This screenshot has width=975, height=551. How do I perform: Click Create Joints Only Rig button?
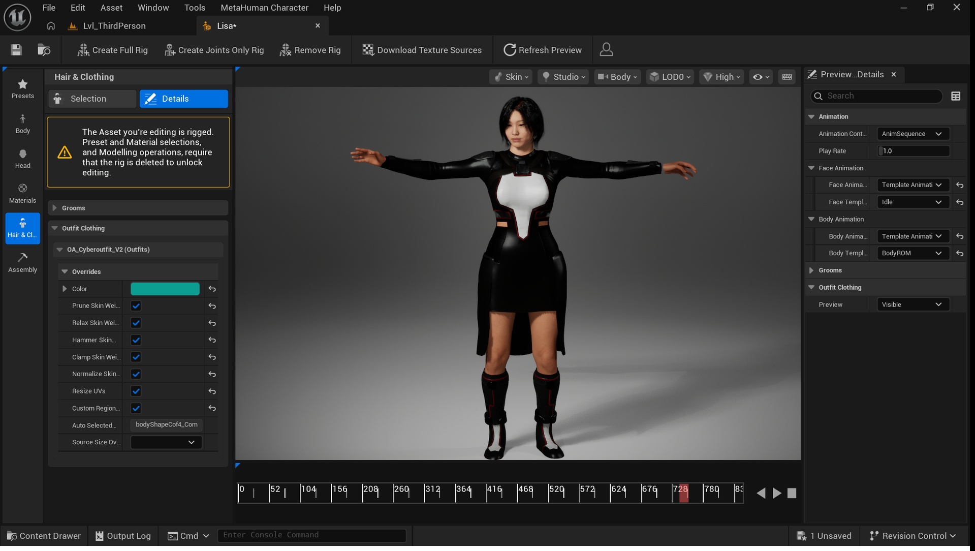coord(214,50)
